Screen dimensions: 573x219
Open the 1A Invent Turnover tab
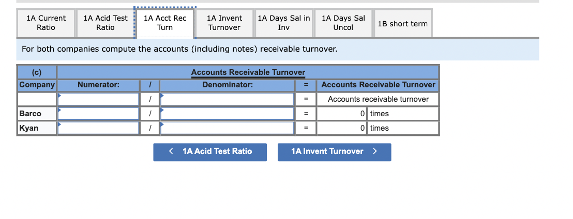pyautogui.click(x=224, y=23)
